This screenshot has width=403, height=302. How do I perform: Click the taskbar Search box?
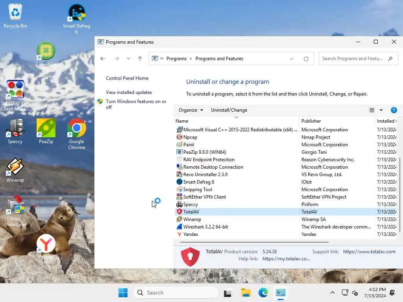(x=176, y=293)
